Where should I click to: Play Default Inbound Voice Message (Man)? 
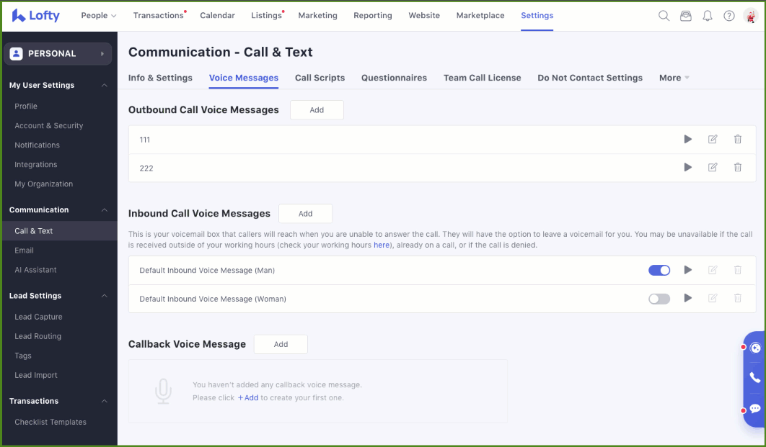[x=688, y=270]
